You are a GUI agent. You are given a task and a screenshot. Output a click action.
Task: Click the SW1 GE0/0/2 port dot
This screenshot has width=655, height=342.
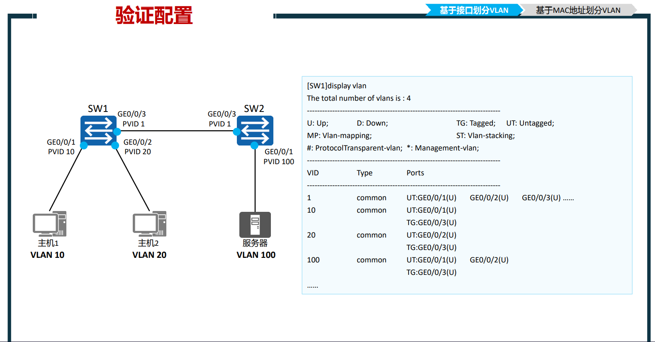point(115,146)
